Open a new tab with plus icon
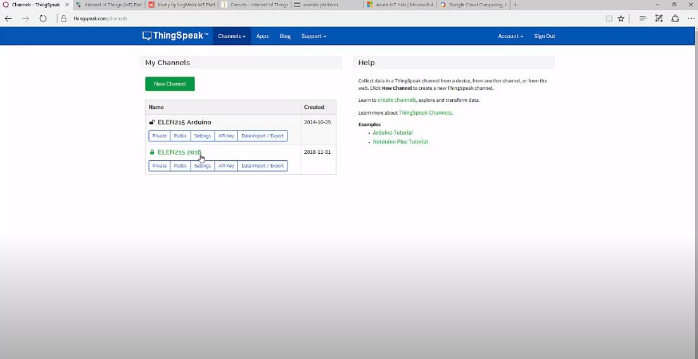Viewport: 698px width, 359px height. [516, 5]
